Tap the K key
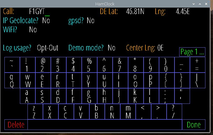Viewport: 213px width, 135px height. tap(136, 96)
